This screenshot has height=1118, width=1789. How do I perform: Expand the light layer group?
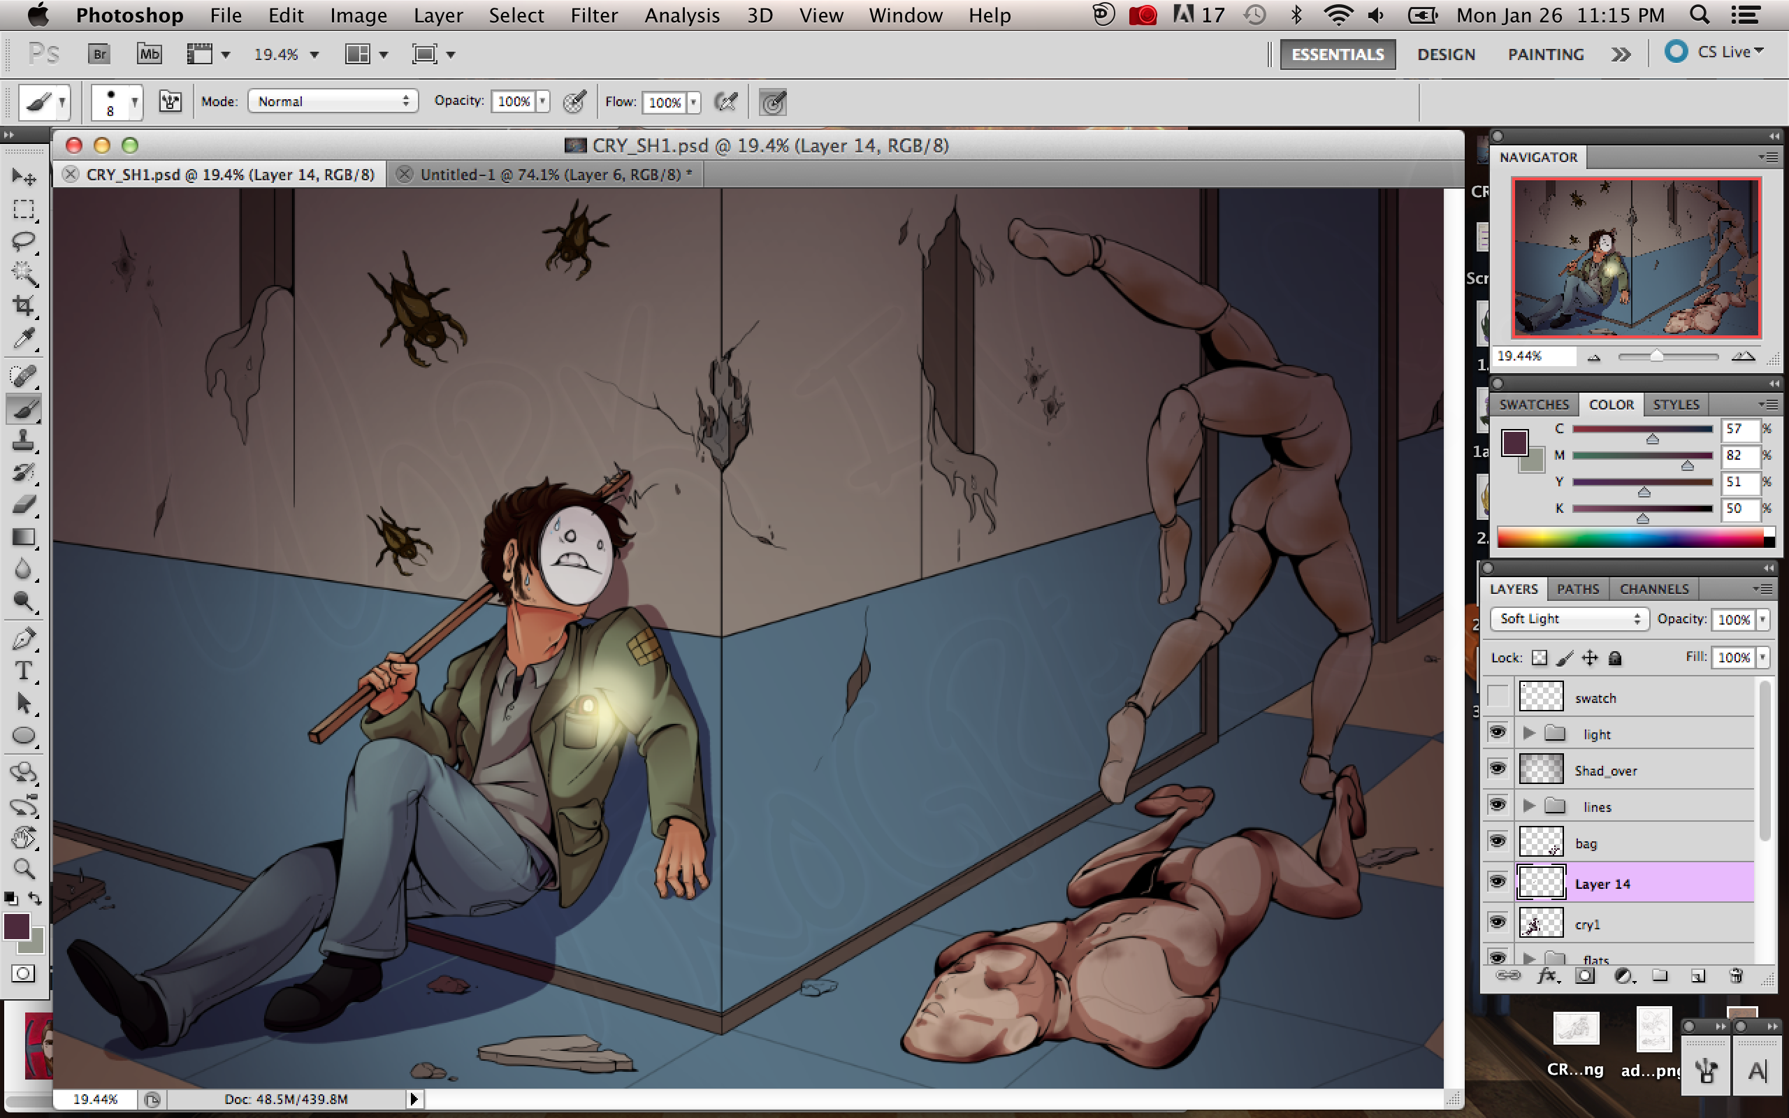1529,734
